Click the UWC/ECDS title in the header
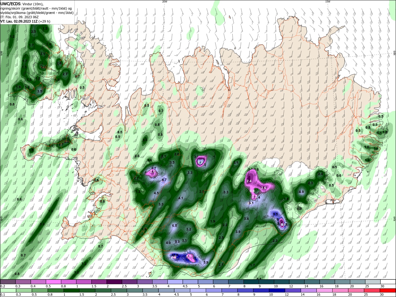This screenshot has width=396, height=297. tap(11, 4)
